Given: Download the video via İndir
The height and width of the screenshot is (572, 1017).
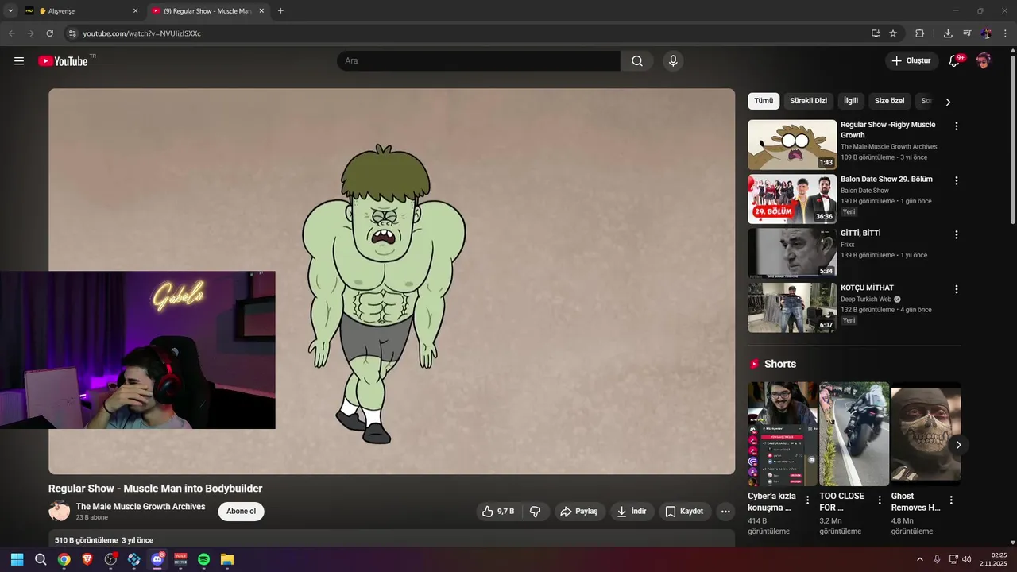Looking at the screenshot, I should pyautogui.click(x=632, y=512).
